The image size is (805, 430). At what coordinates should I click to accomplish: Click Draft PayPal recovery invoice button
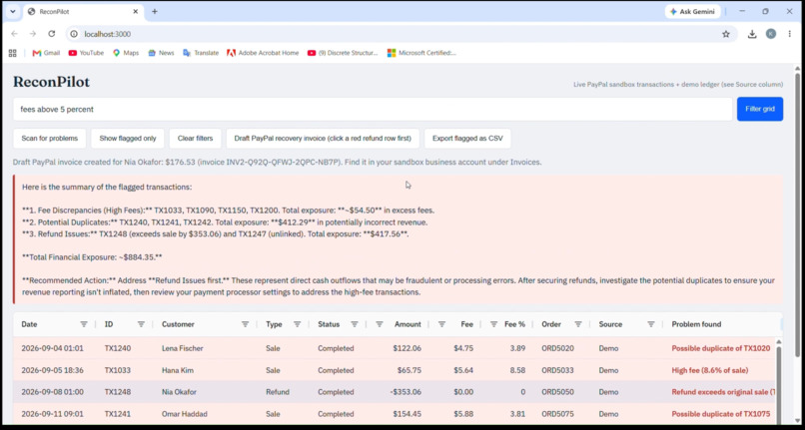(x=323, y=138)
